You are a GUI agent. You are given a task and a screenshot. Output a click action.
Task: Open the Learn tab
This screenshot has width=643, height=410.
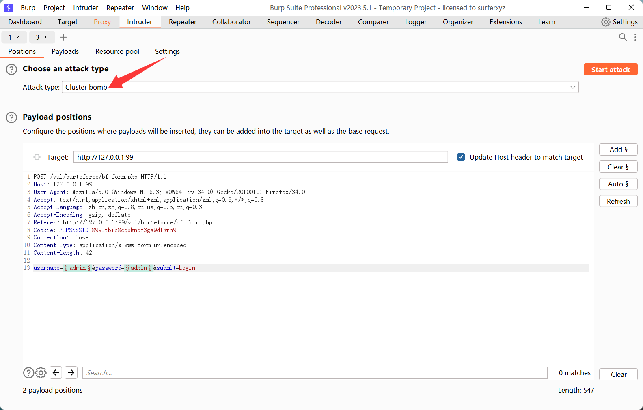point(547,22)
